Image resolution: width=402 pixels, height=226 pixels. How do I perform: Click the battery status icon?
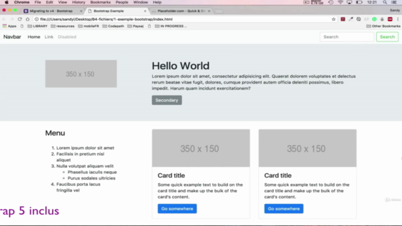coord(359,3)
